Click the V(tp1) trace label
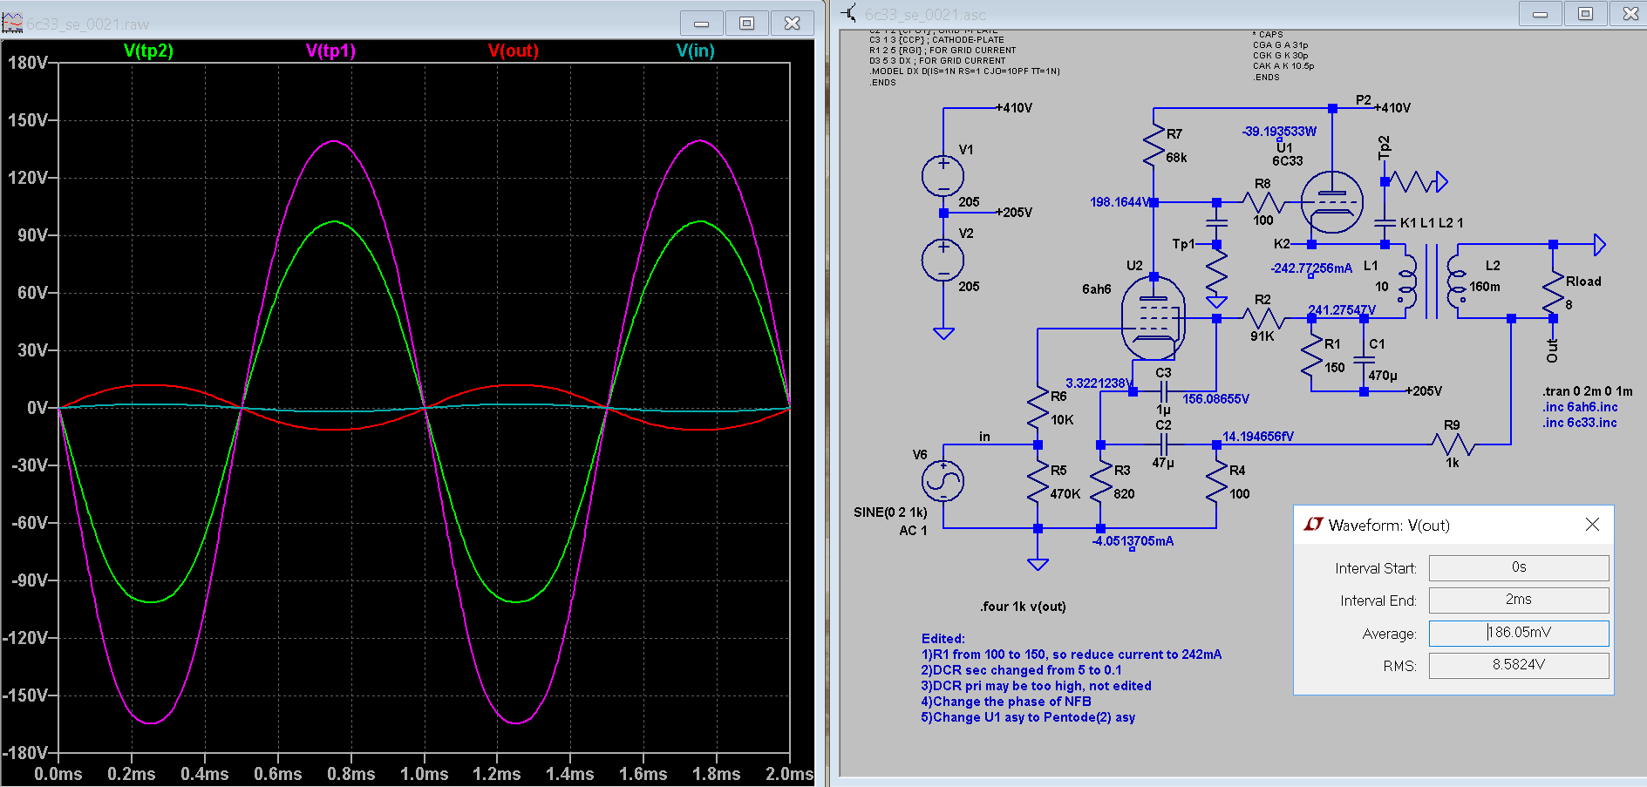Image resolution: width=1647 pixels, height=787 pixels. point(330,51)
